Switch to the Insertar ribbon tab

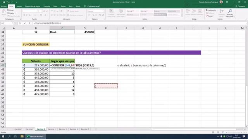tap(19, 6)
